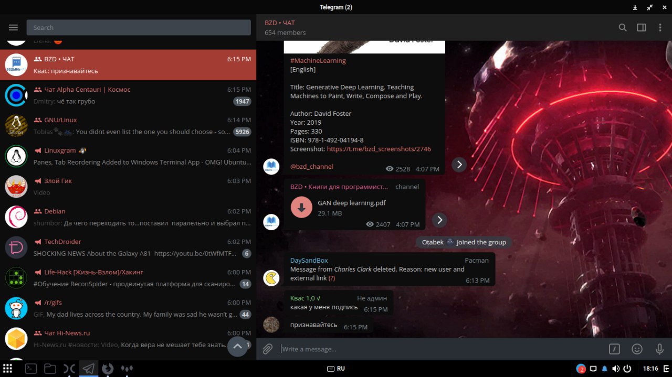Open the file manager taskbar icon
The height and width of the screenshot is (377, 672).
[50, 369]
